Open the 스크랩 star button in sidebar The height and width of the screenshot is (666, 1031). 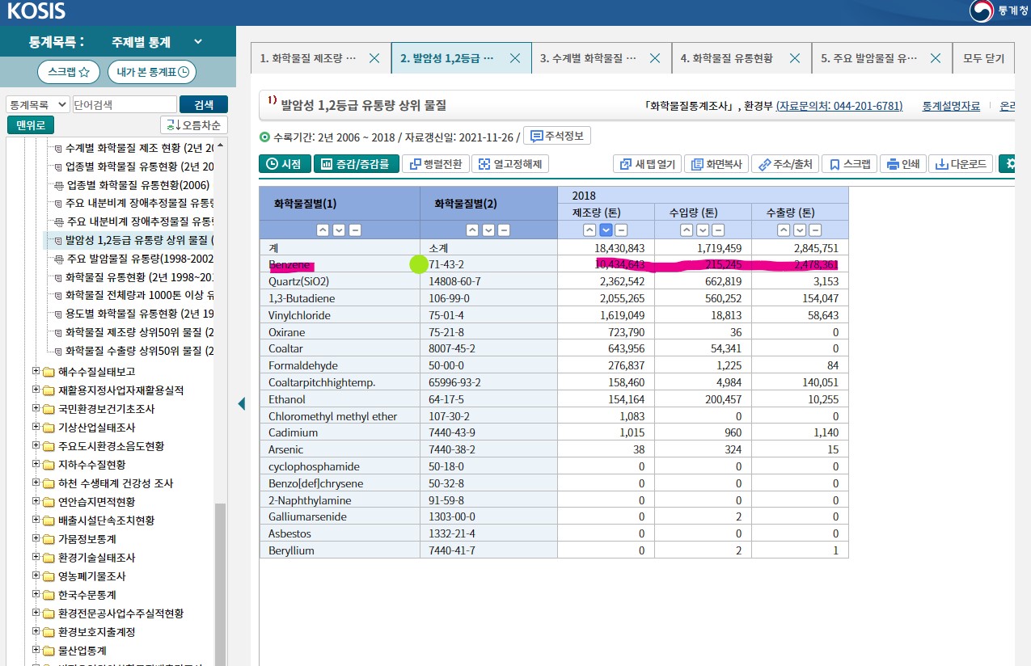69,72
